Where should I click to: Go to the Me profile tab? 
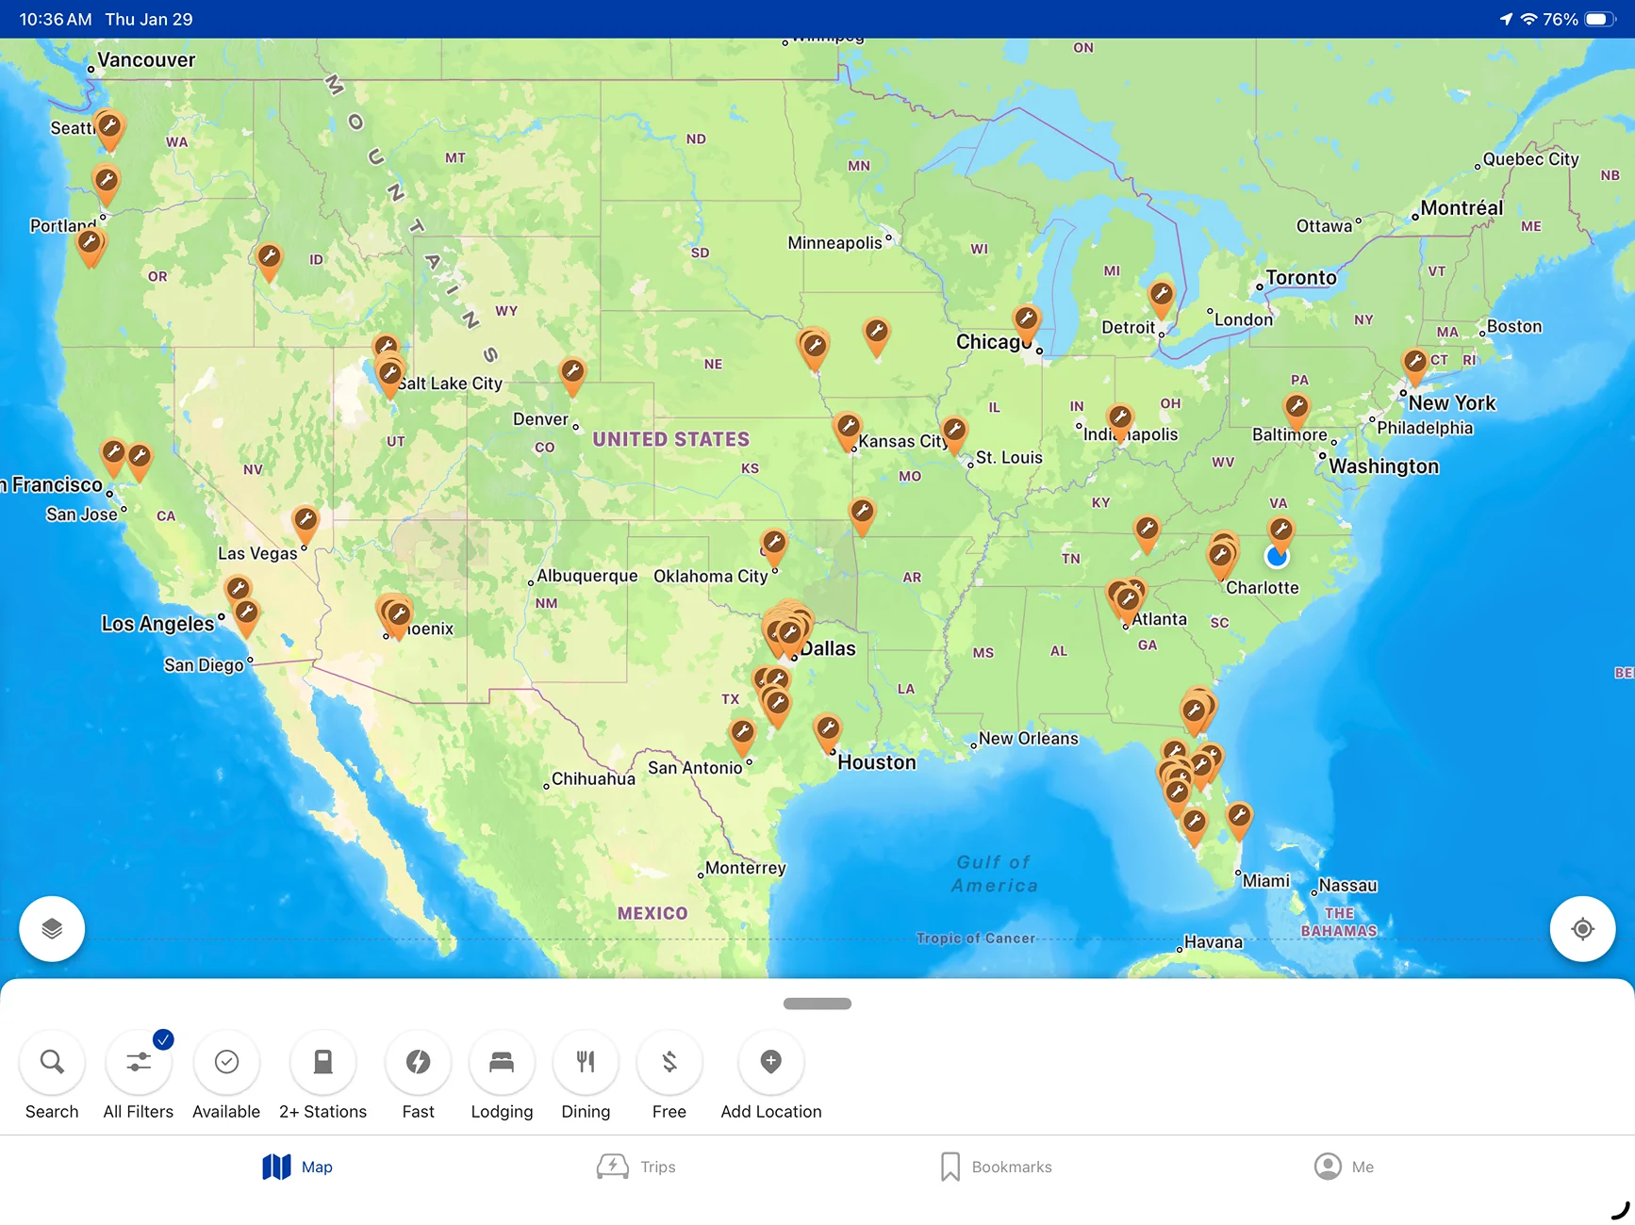pyautogui.click(x=1344, y=1167)
